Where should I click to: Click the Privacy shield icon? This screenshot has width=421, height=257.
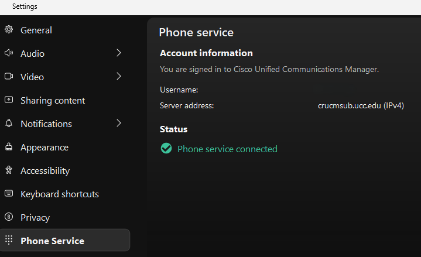pyautogui.click(x=9, y=217)
